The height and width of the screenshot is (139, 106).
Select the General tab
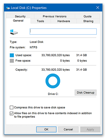click(x=18, y=21)
